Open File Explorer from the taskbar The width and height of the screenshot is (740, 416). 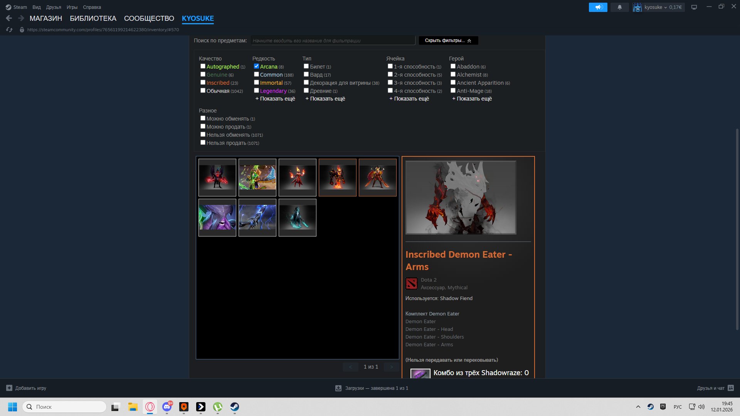coord(133,407)
